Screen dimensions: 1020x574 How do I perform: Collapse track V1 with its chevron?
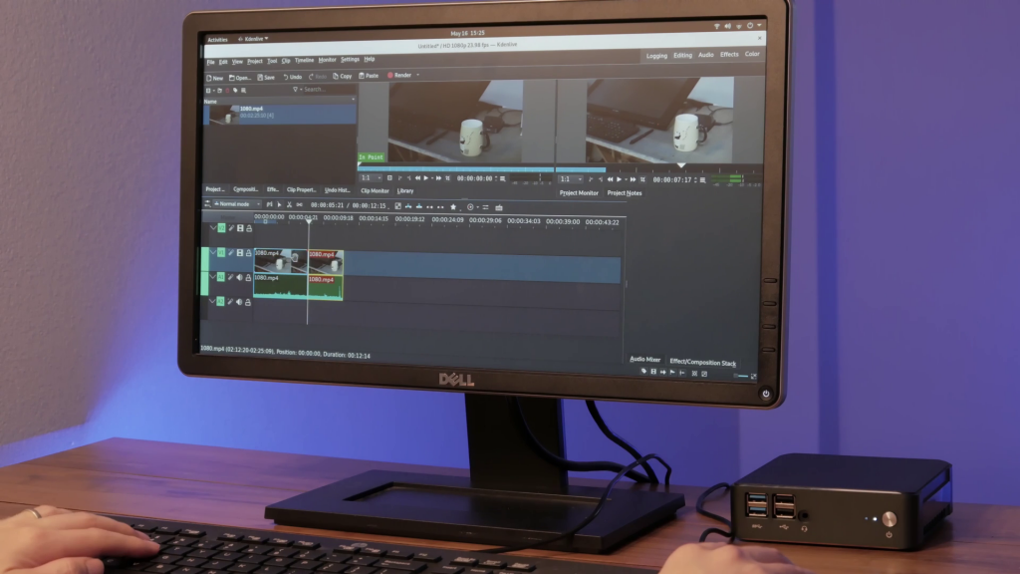click(x=212, y=253)
